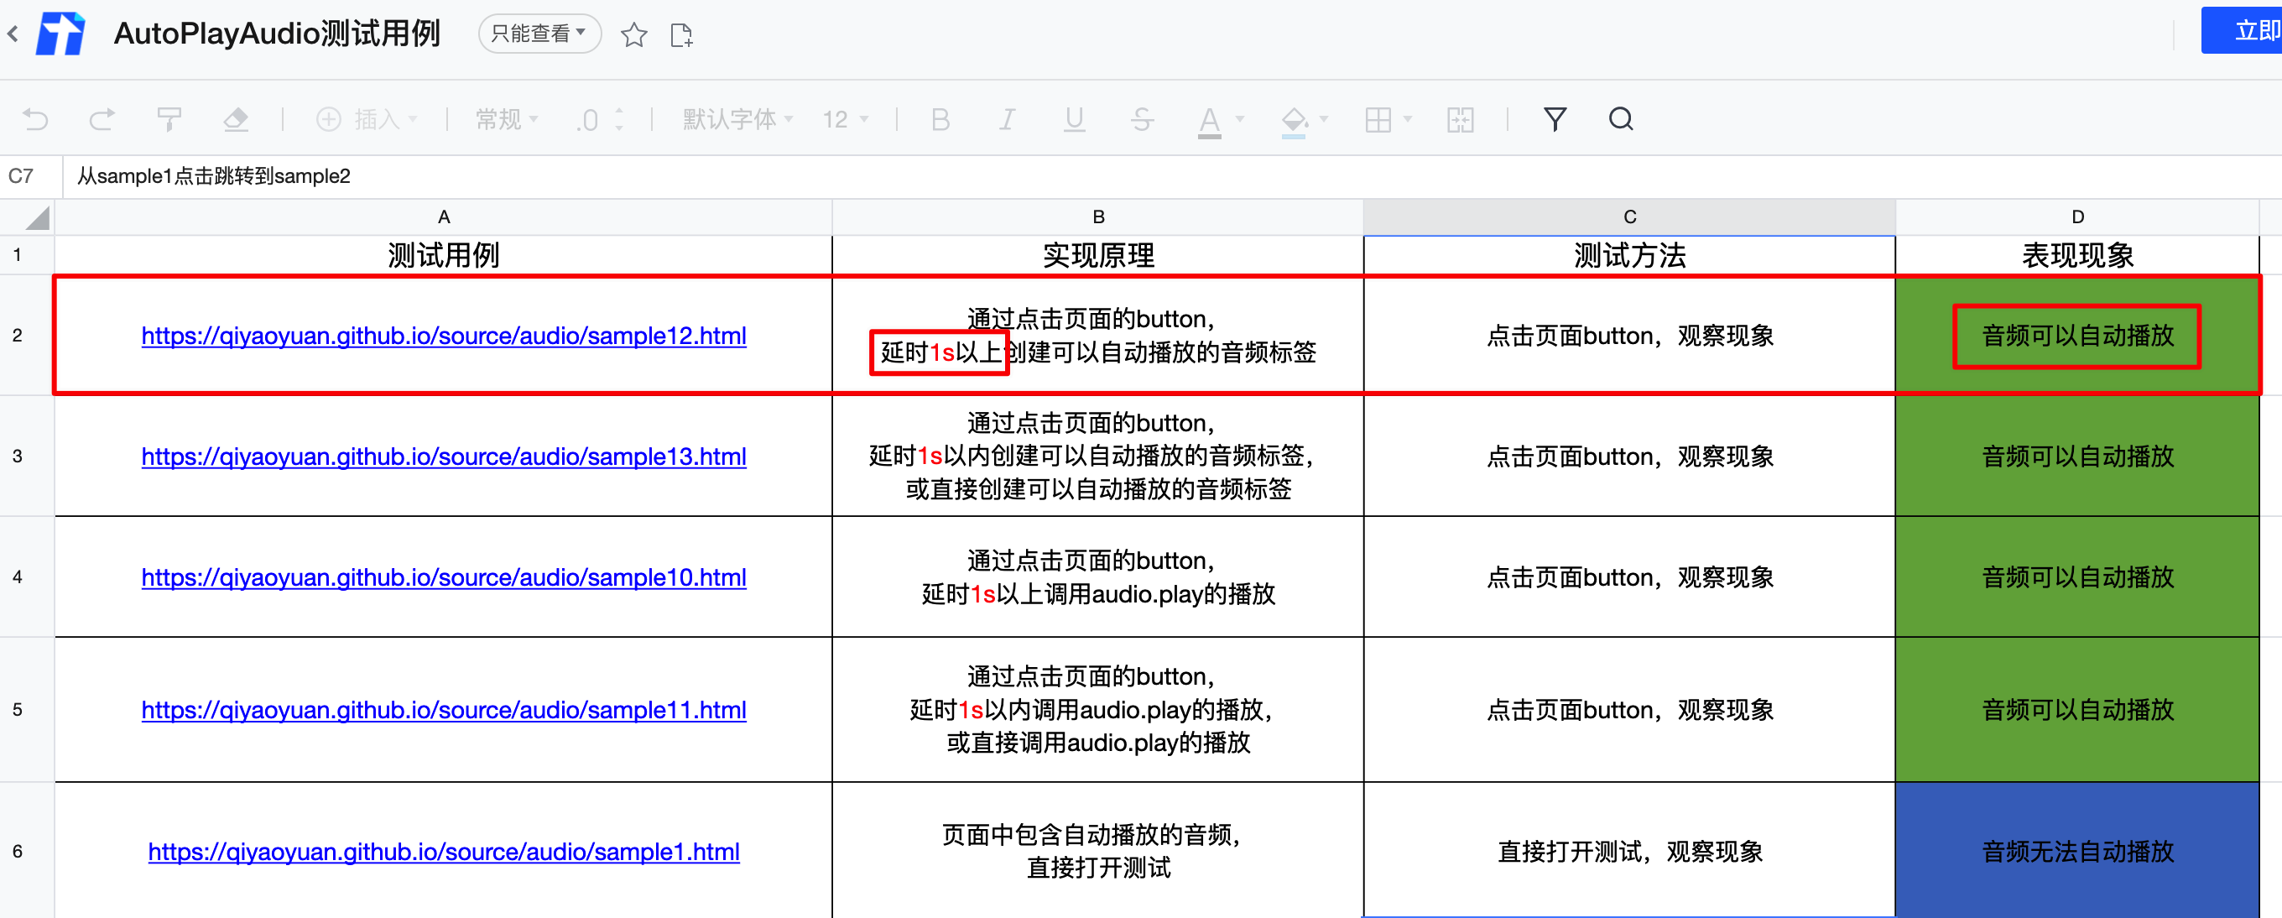2282x918 pixels.
Task: Click the search magnifier icon
Action: click(x=1620, y=119)
